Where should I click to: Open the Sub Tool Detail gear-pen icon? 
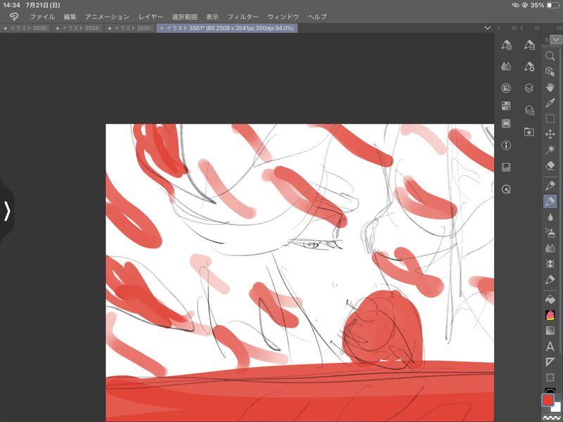[529, 66]
